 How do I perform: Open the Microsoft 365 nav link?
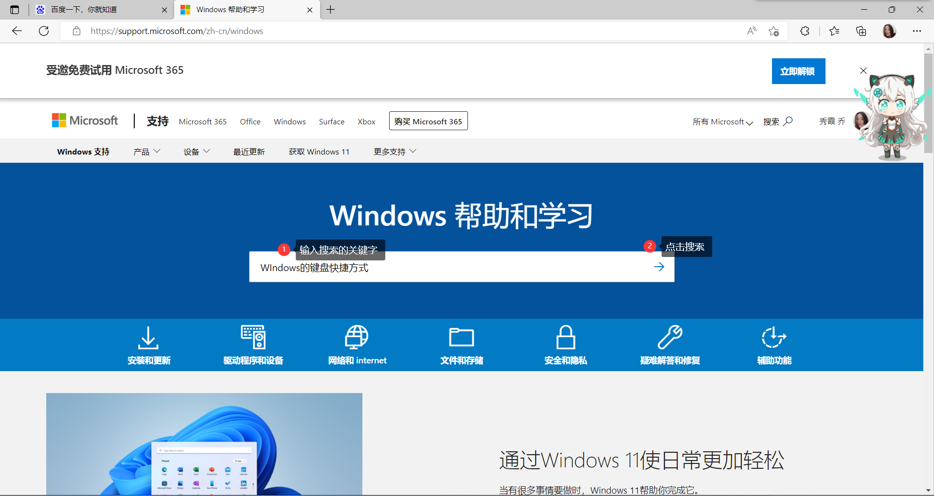(x=203, y=121)
